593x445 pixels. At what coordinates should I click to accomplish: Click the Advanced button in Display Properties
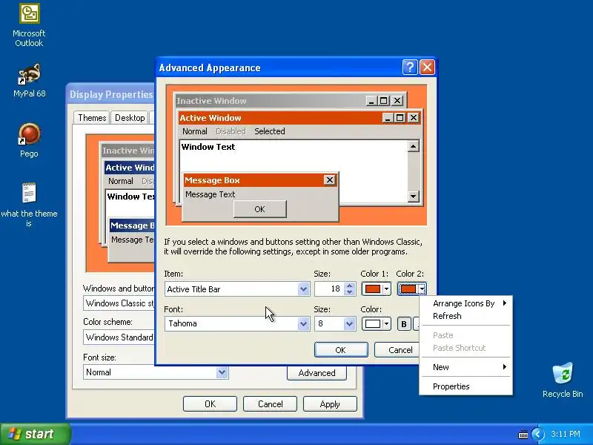click(x=317, y=373)
